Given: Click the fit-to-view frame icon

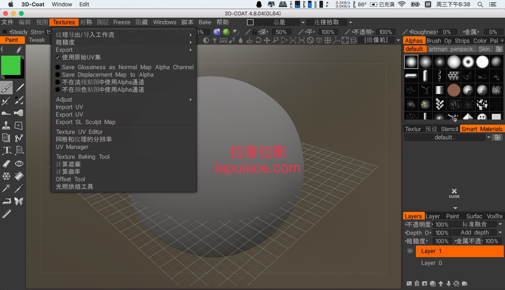Looking at the screenshot, I should tap(345, 40).
